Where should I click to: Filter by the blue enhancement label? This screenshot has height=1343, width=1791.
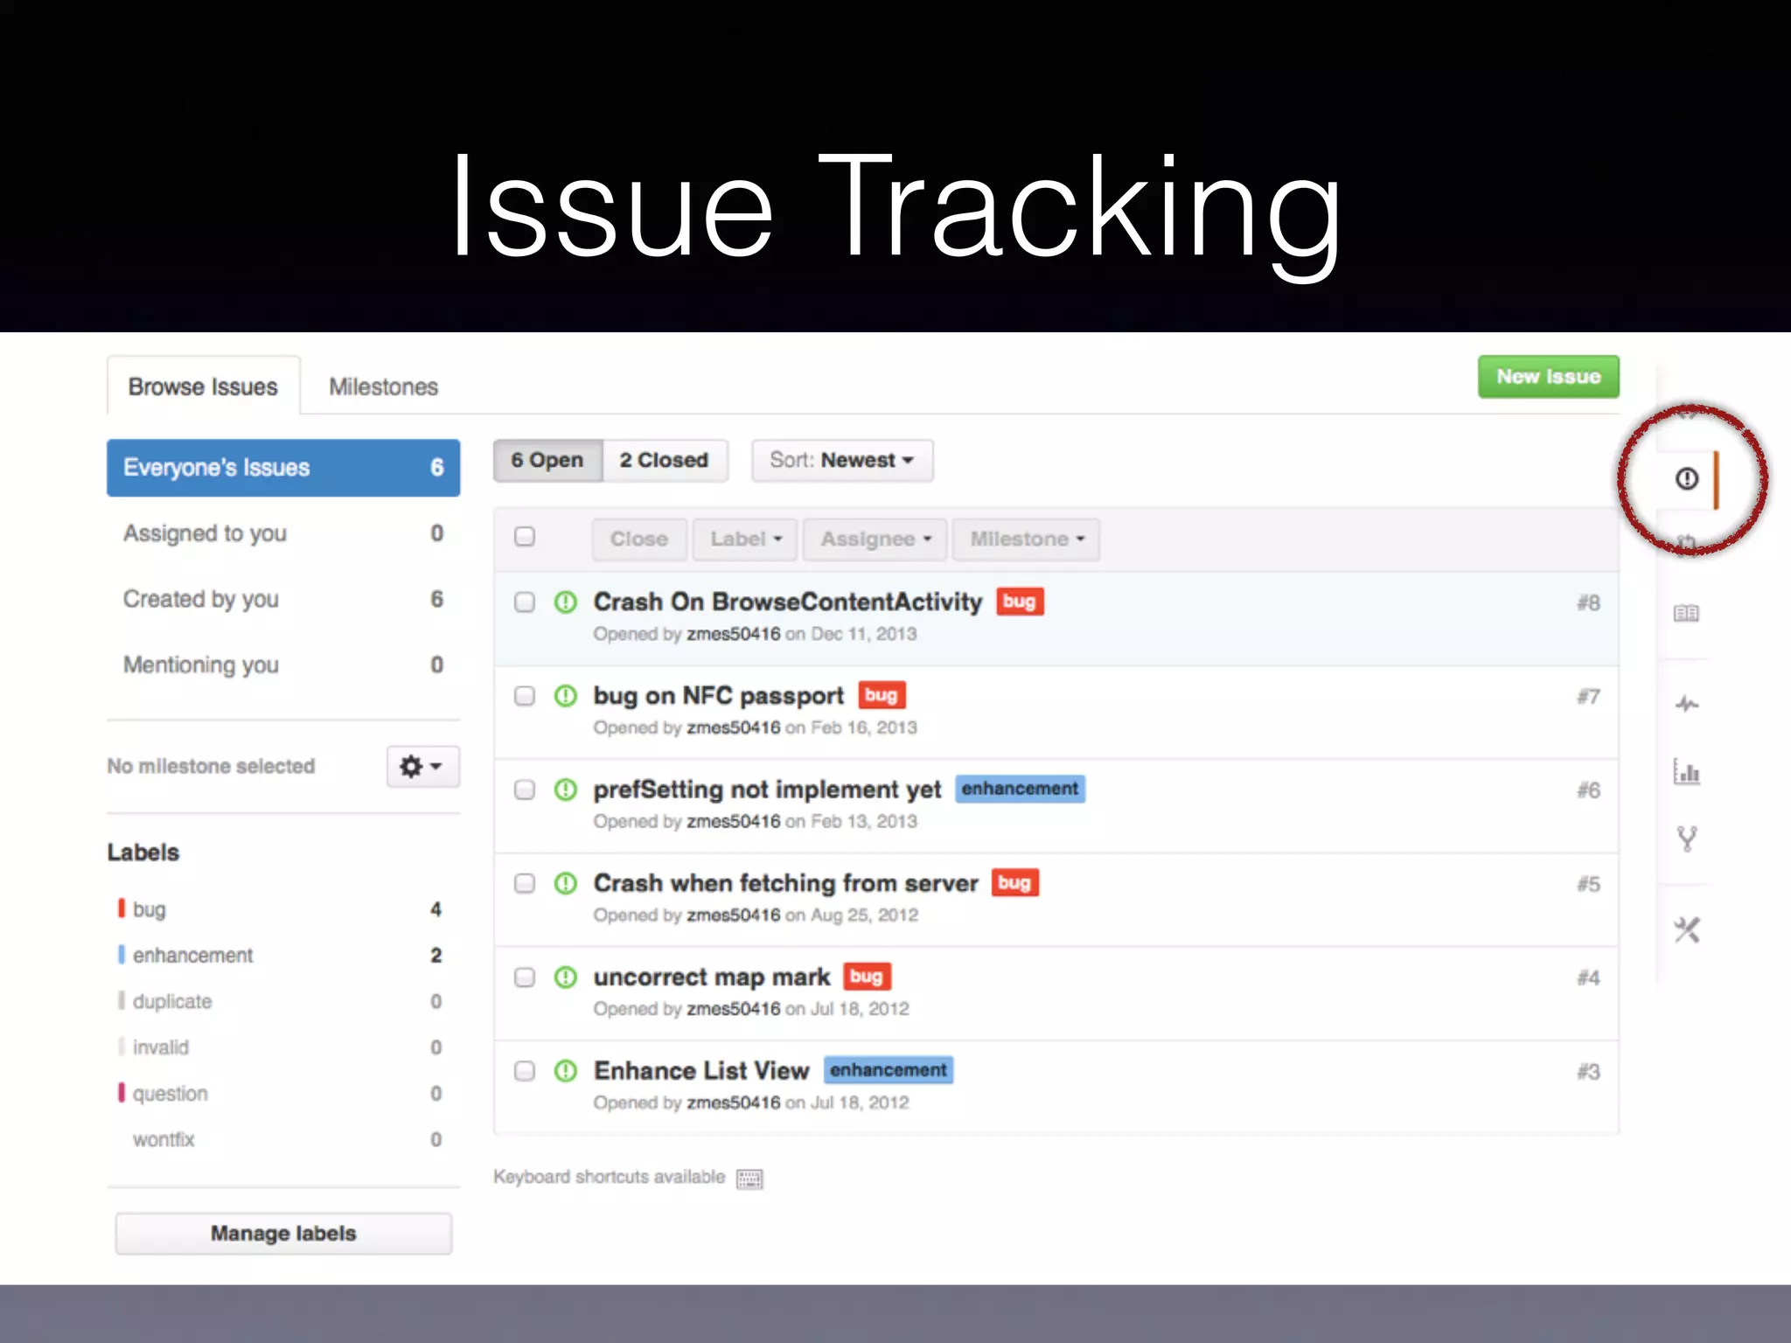point(280,955)
